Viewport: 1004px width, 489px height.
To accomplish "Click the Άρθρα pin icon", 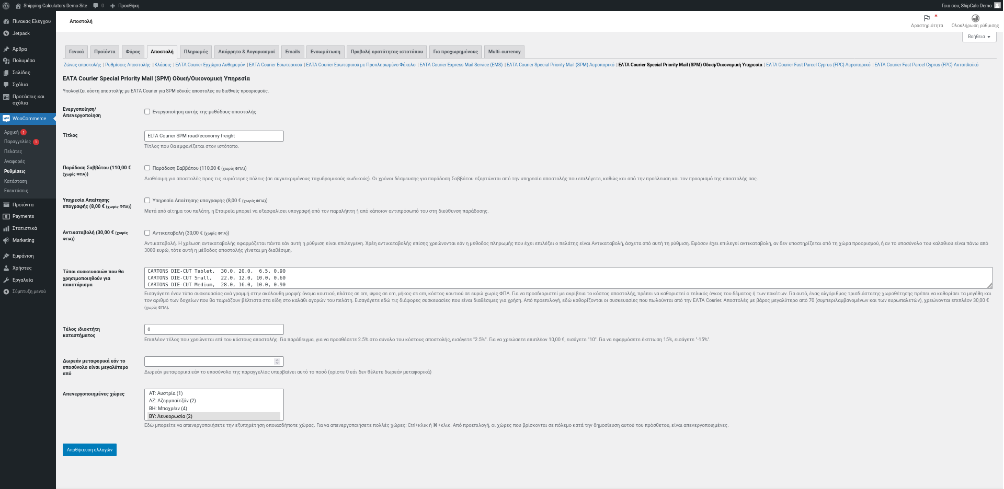I will (x=6, y=49).
